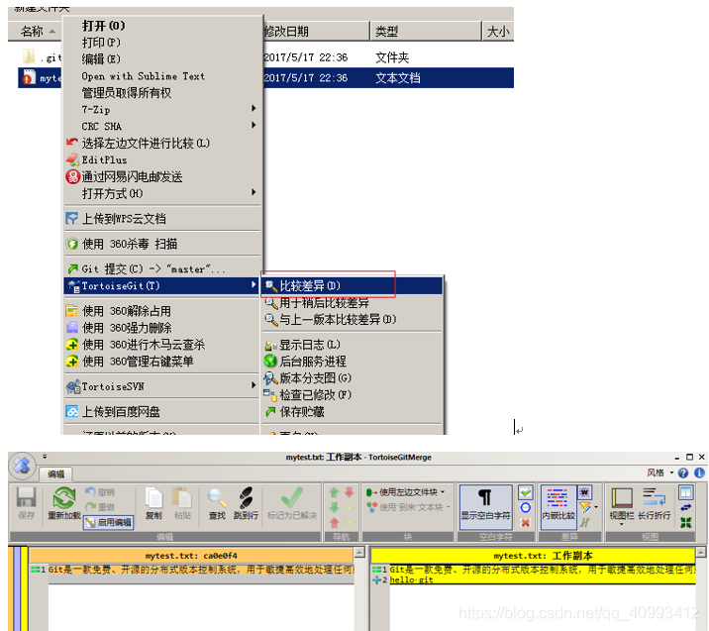709x631 pixels.
Task: Choose Upload to Baidu Netdisk (上传到百度网盘)
Action: click(x=161, y=412)
